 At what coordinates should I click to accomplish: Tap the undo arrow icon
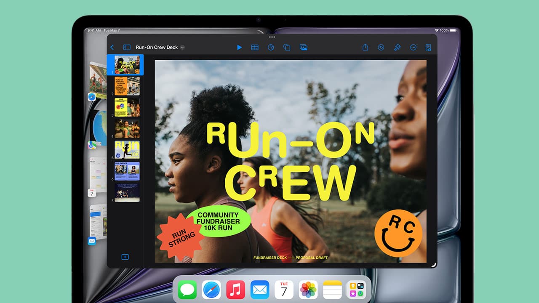[x=381, y=48]
